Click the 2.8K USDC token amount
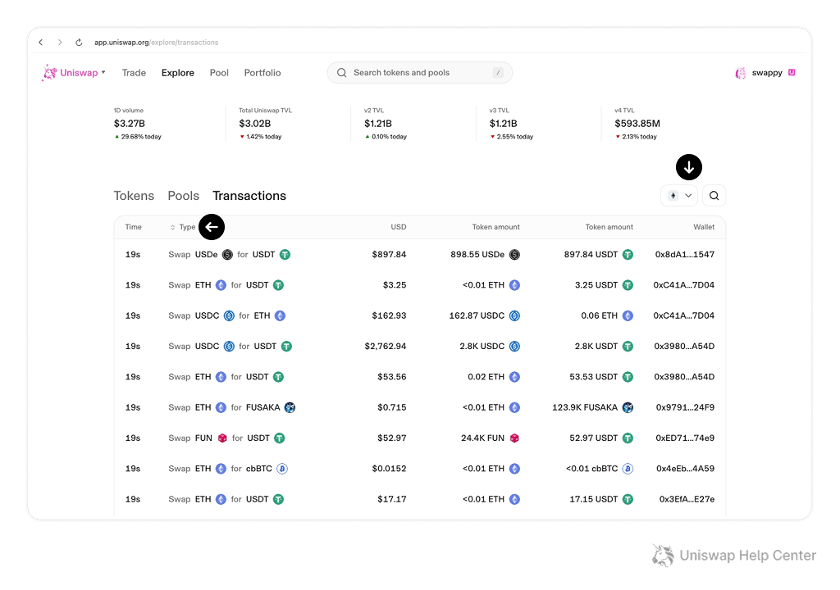This screenshot has width=840, height=590. (x=482, y=347)
